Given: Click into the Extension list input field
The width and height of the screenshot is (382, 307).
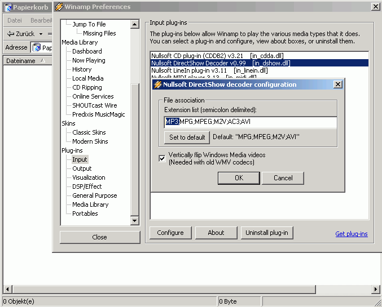Looking at the screenshot, I should click(251, 122).
